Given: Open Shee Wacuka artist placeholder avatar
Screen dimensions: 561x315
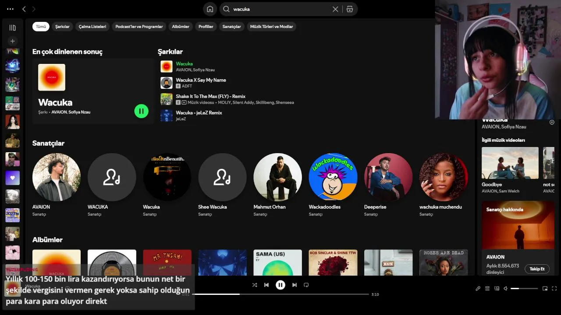Looking at the screenshot, I should coord(222,177).
